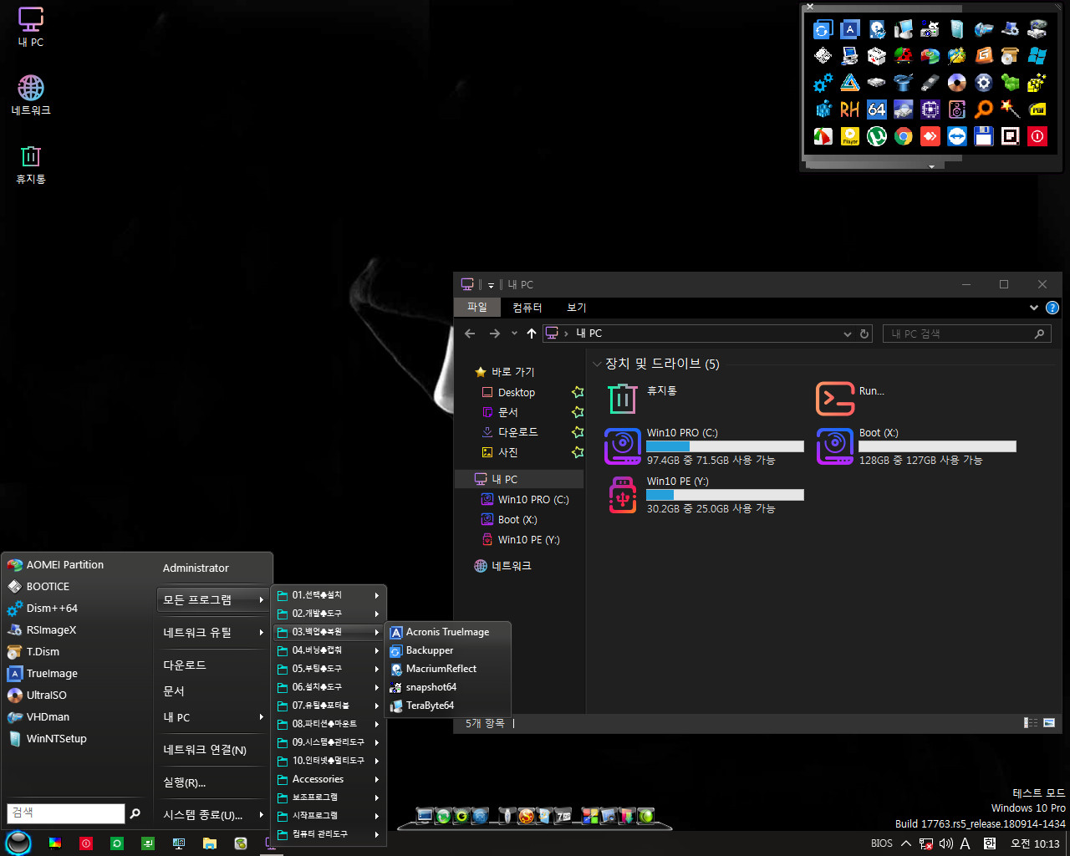Open the address bar history dropdown
The image size is (1070, 856).
(x=848, y=334)
